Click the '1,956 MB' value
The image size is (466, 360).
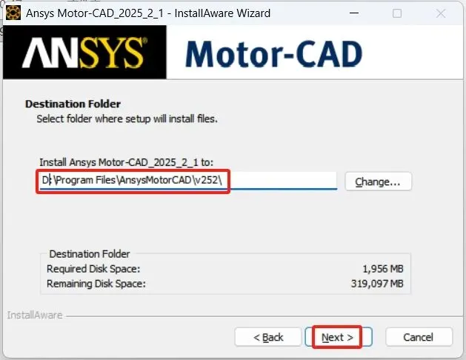click(x=383, y=269)
